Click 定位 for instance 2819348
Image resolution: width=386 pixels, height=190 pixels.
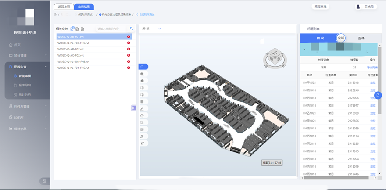pyautogui.click(x=373, y=82)
